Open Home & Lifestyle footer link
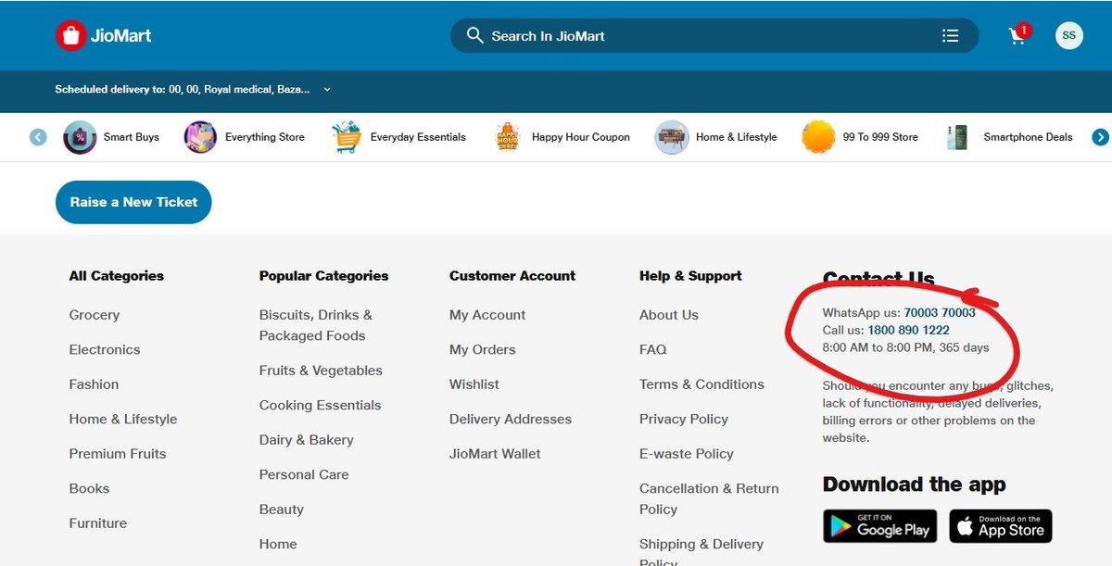Image resolution: width=1112 pixels, height=566 pixels. pos(123,419)
